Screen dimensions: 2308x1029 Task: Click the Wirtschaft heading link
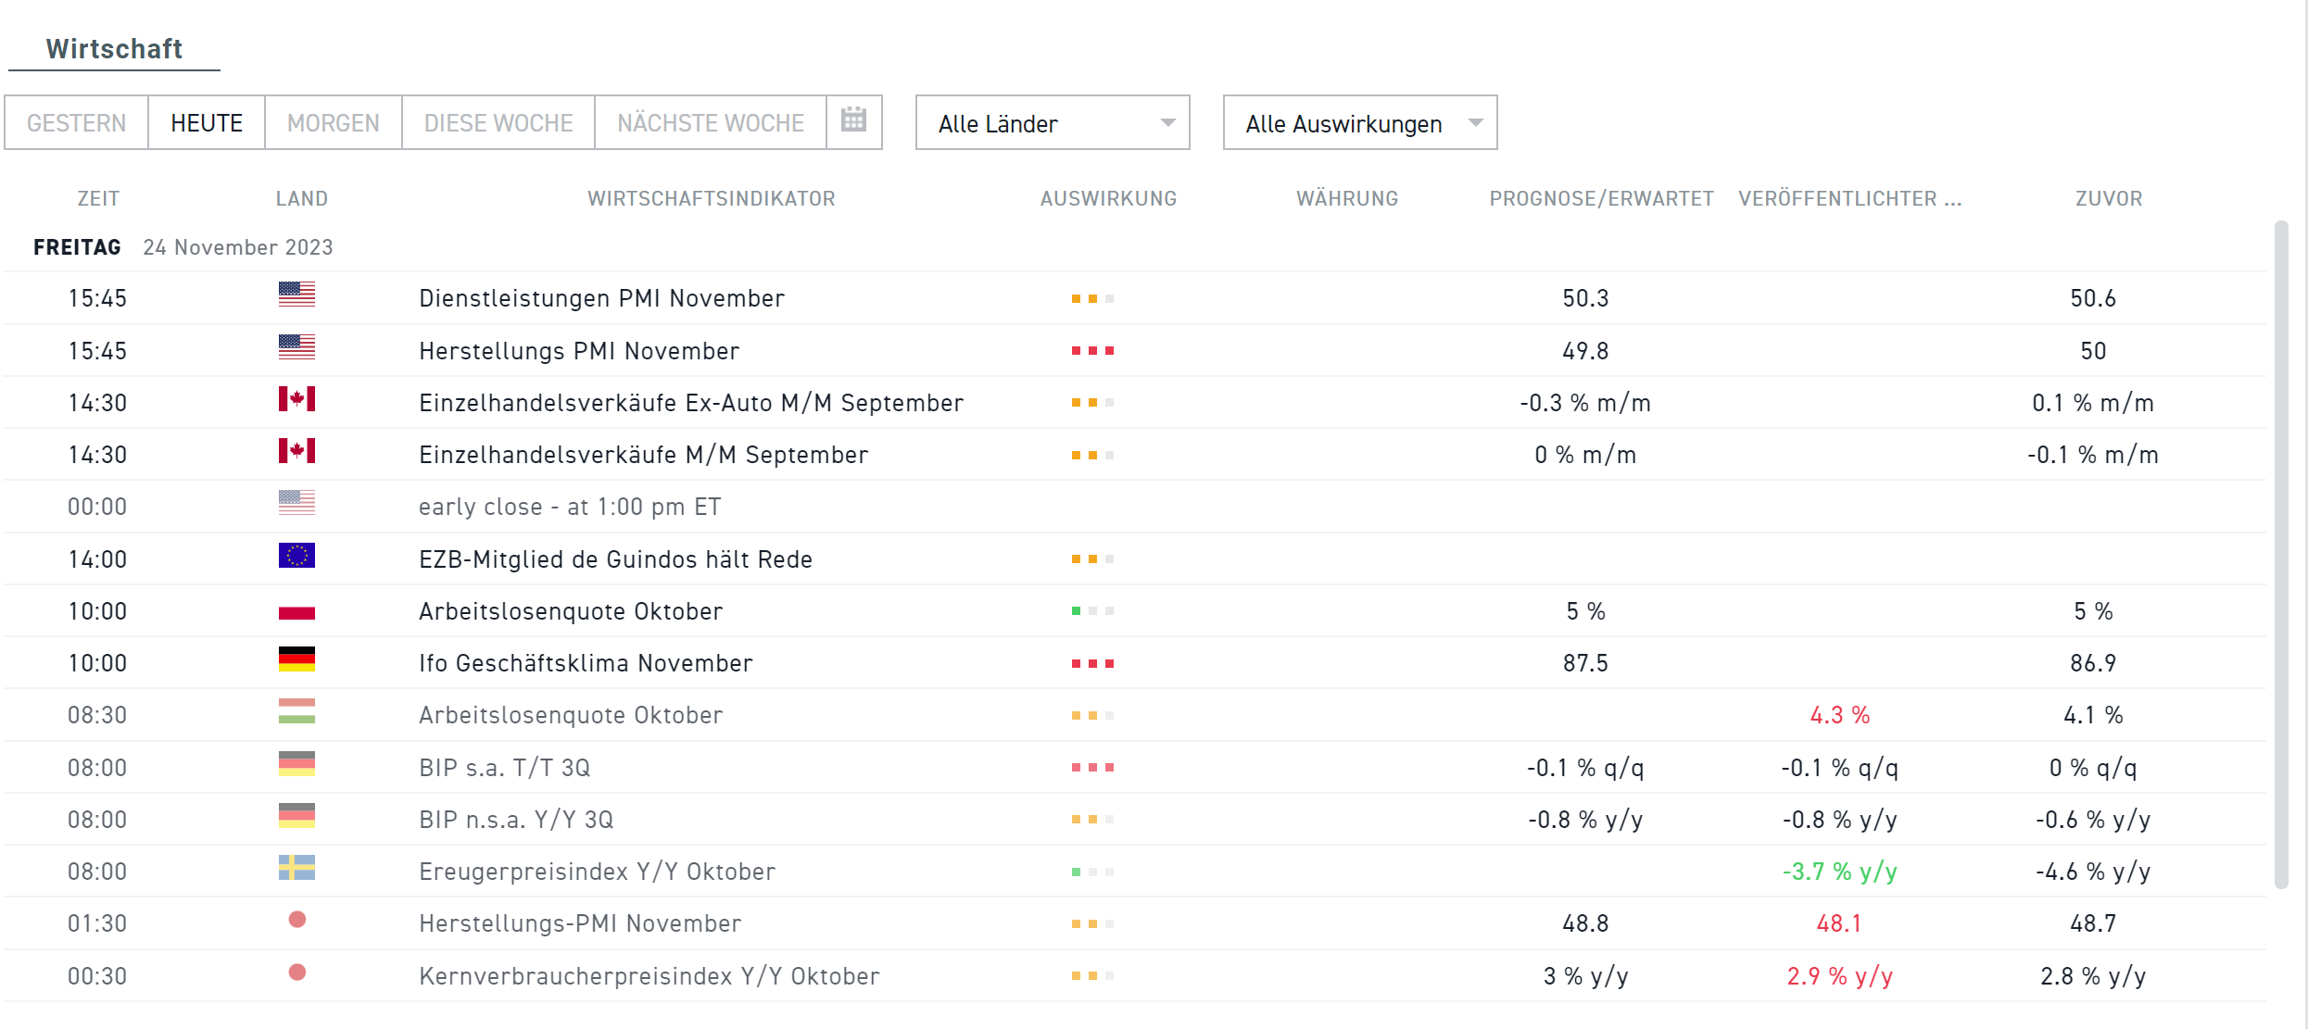click(x=114, y=48)
